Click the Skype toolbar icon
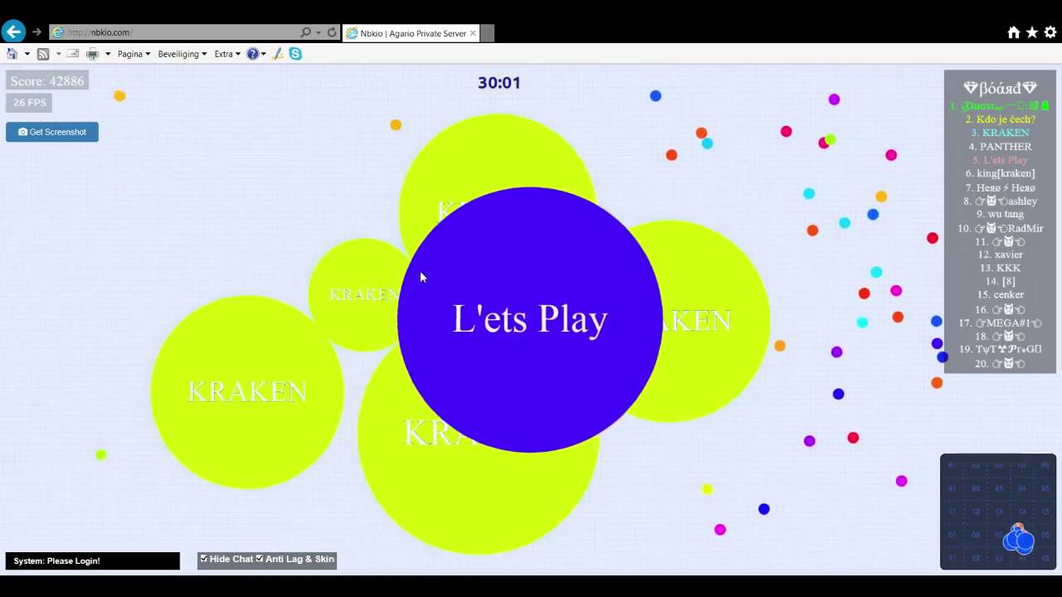The image size is (1062, 597). pyautogui.click(x=295, y=54)
